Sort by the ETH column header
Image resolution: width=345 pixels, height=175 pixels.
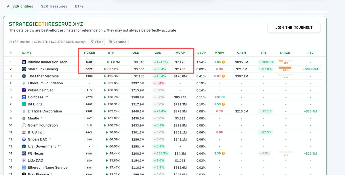[x=111, y=52]
